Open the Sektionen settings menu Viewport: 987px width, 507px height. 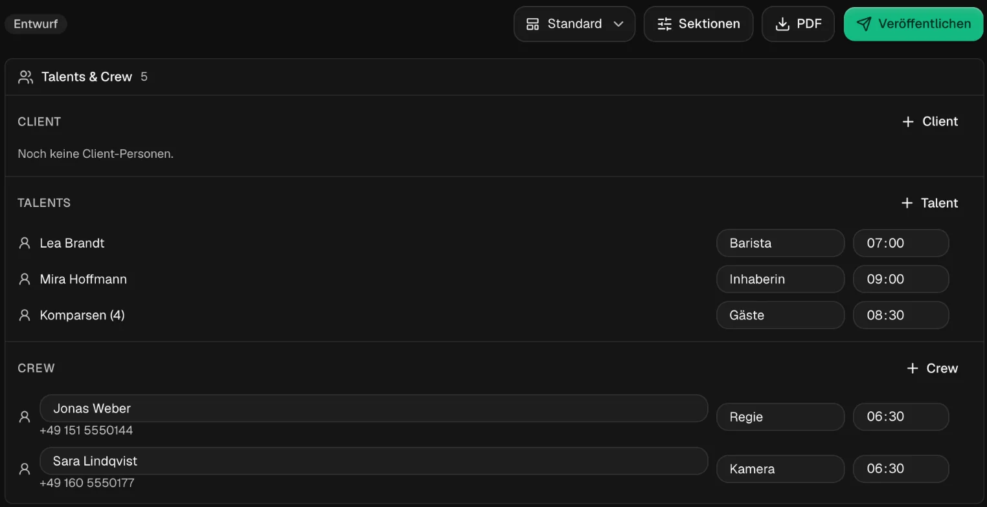(x=698, y=24)
